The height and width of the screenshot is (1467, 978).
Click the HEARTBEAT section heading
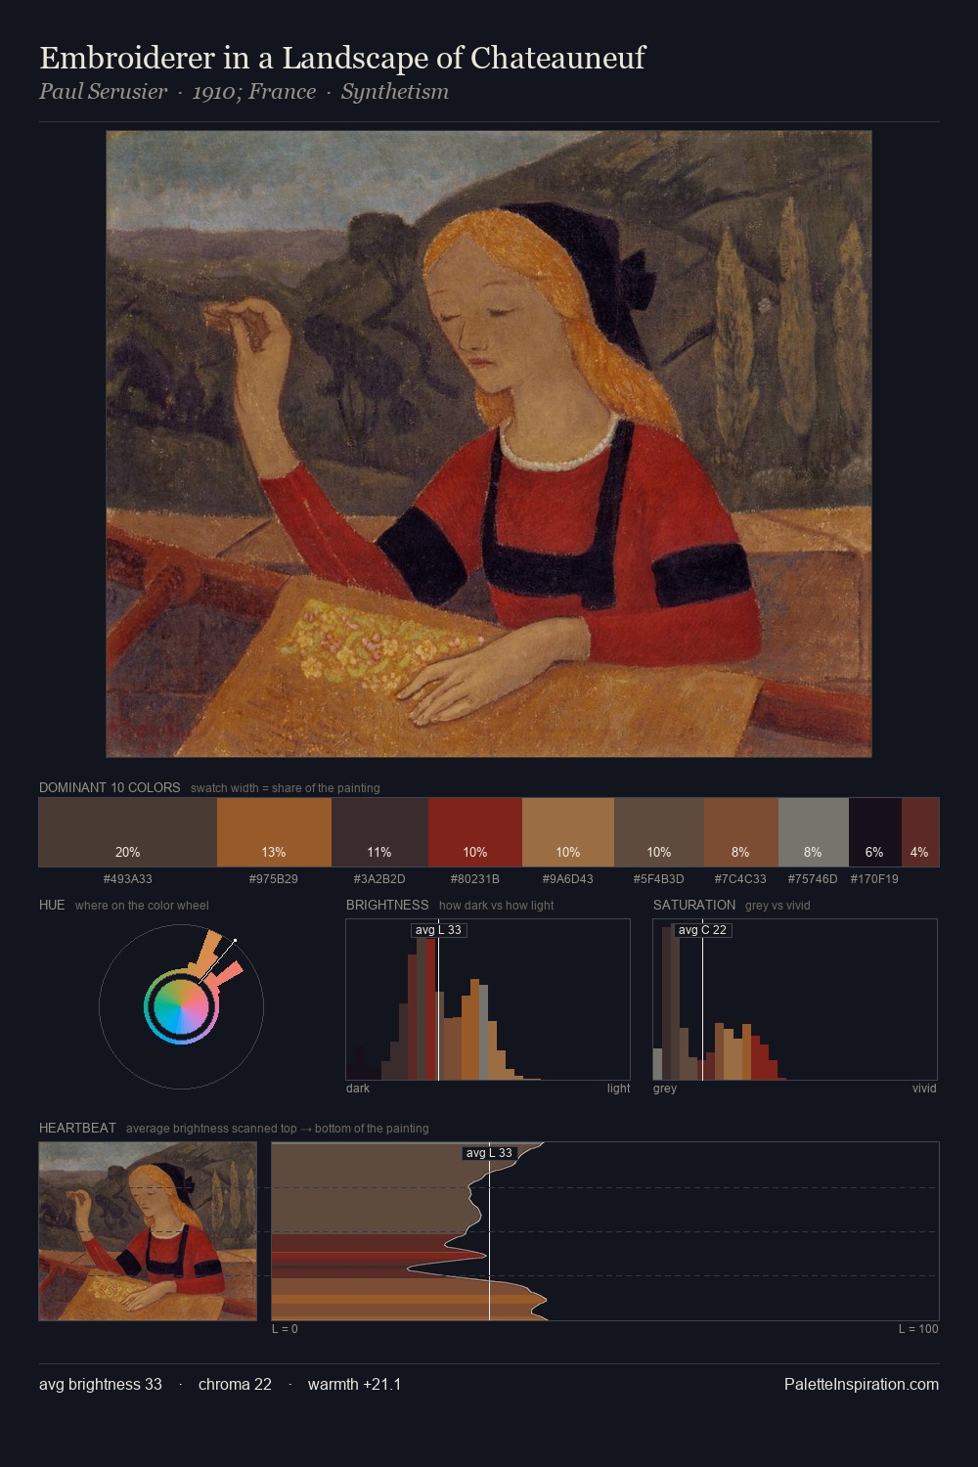pyautogui.click(x=77, y=1128)
